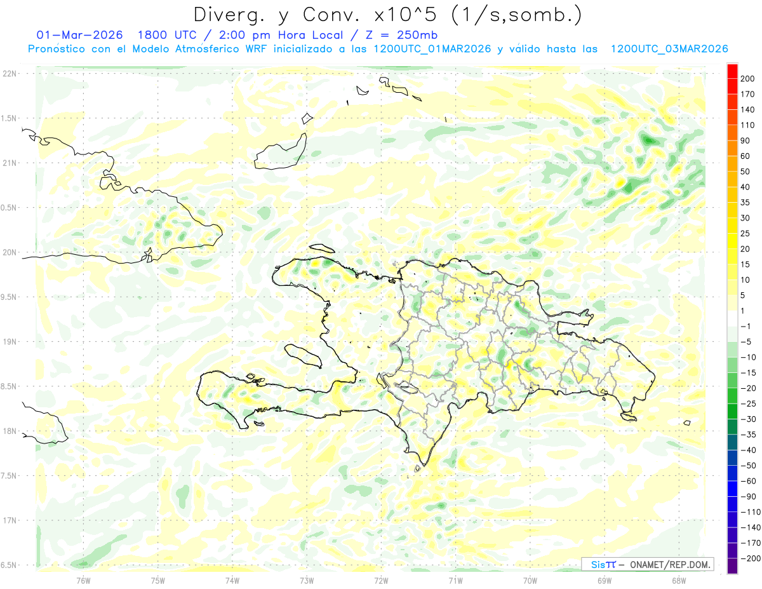Click the "75W" longitude label
762x589 pixels.
click(x=158, y=580)
